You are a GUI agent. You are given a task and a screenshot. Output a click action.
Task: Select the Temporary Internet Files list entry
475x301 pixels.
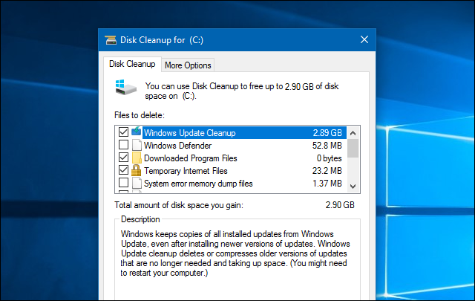point(186,171)
